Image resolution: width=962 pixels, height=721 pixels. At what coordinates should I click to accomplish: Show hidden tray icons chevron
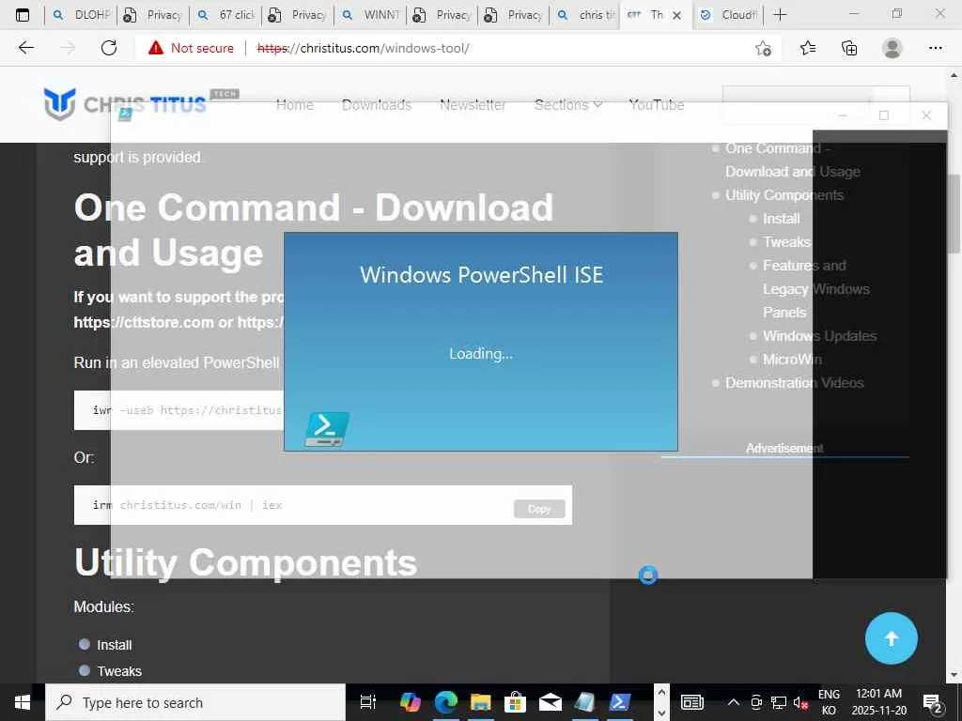click(x=733, y=702)
